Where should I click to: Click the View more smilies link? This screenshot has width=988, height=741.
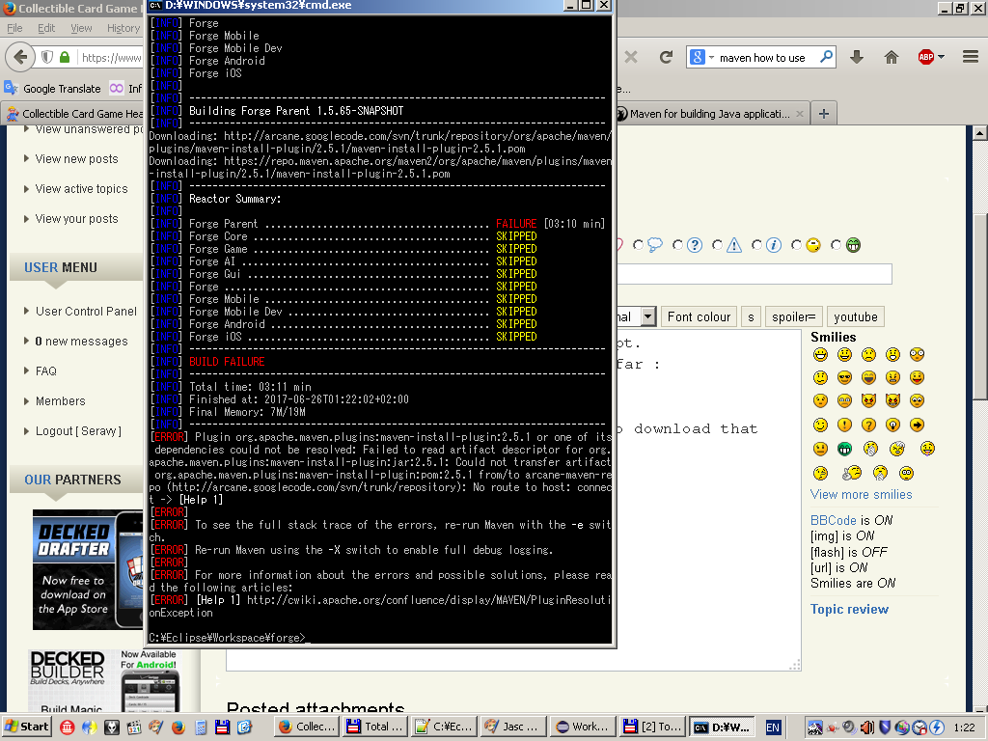(861, 494)
